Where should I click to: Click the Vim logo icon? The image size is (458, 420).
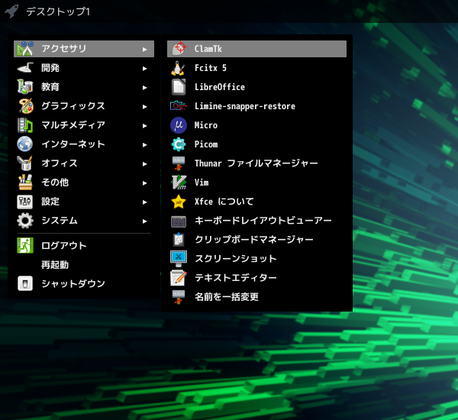(179, 182)
